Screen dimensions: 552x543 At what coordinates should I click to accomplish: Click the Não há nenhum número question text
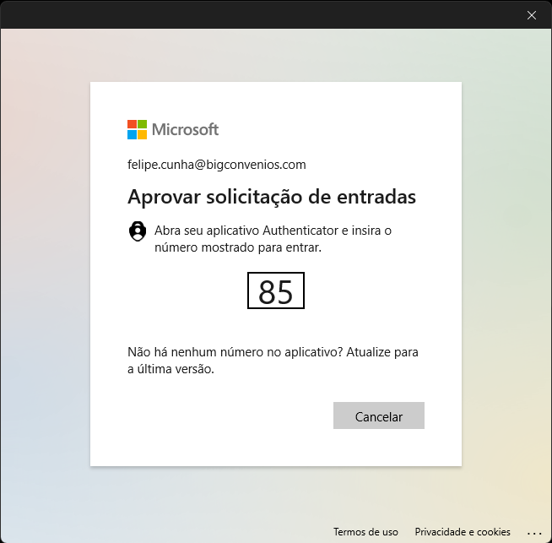(235, 352)
